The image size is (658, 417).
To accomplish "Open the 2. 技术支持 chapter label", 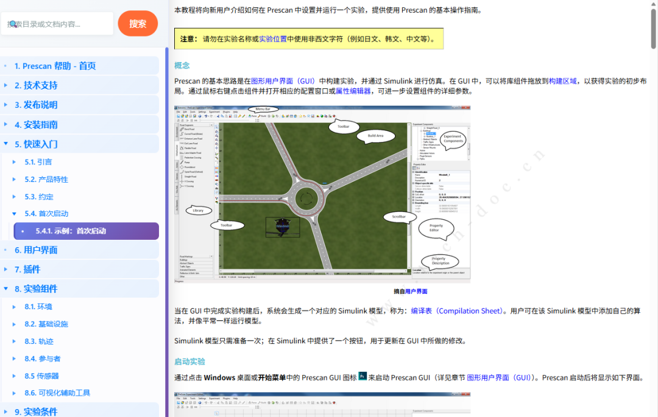I will tap(36, 85).
